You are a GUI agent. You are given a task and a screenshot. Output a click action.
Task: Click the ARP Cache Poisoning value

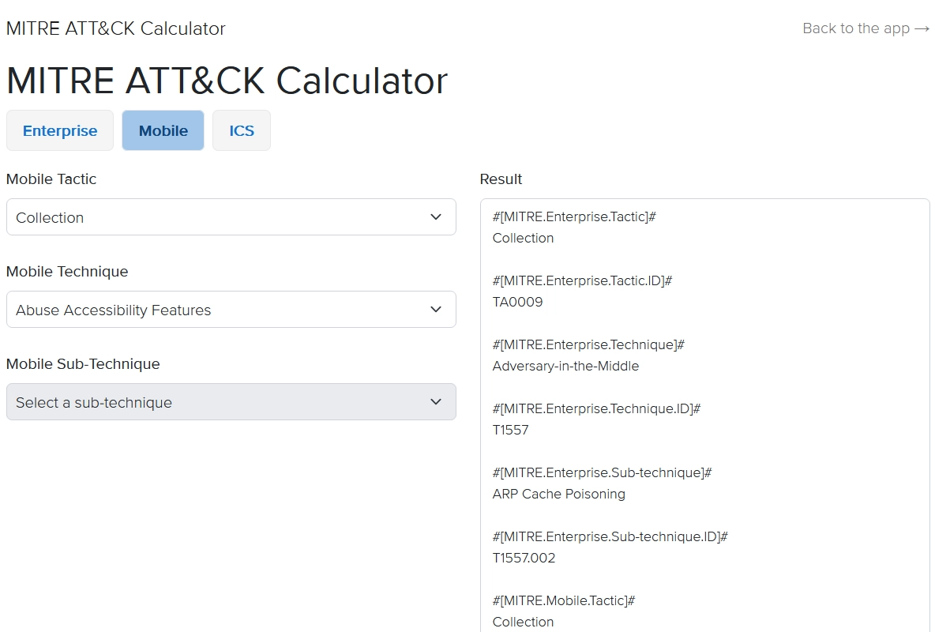click(559, 494)
